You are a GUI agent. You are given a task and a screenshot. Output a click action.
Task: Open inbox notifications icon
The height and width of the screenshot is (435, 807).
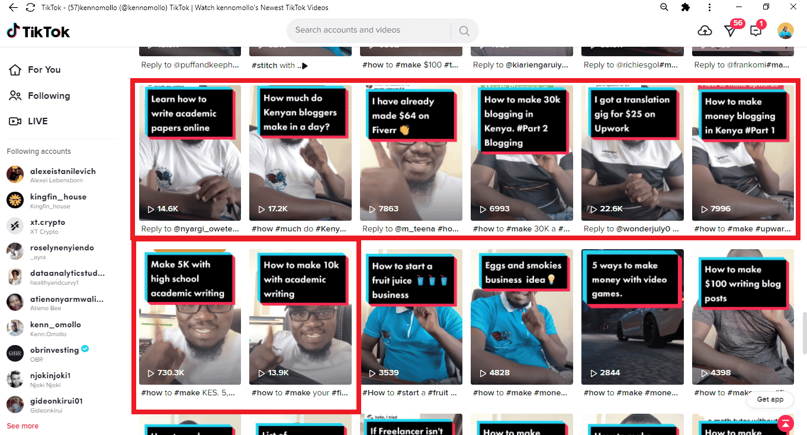coord(755,31)
